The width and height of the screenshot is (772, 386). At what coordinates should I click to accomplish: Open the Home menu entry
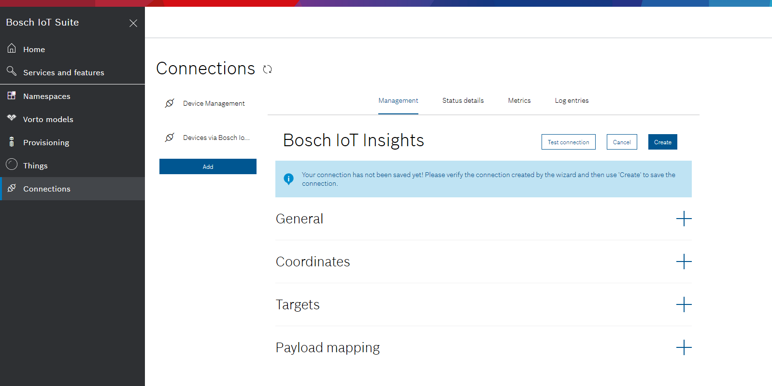[x=72, y=49]
